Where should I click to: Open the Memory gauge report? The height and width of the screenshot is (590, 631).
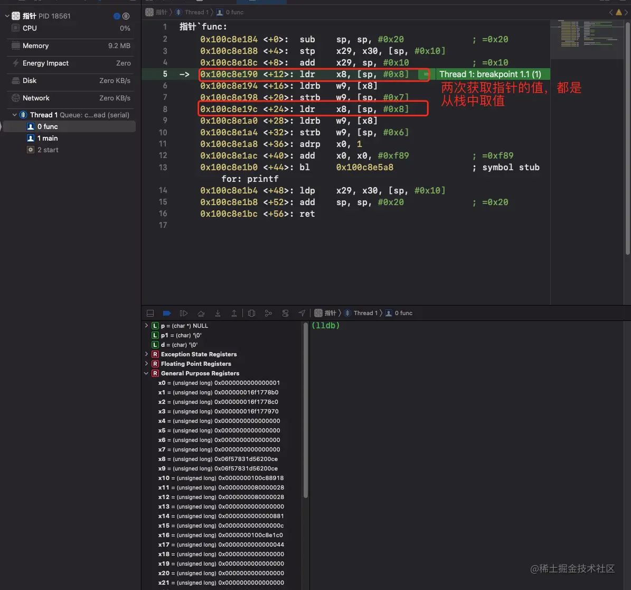point(70,45)
